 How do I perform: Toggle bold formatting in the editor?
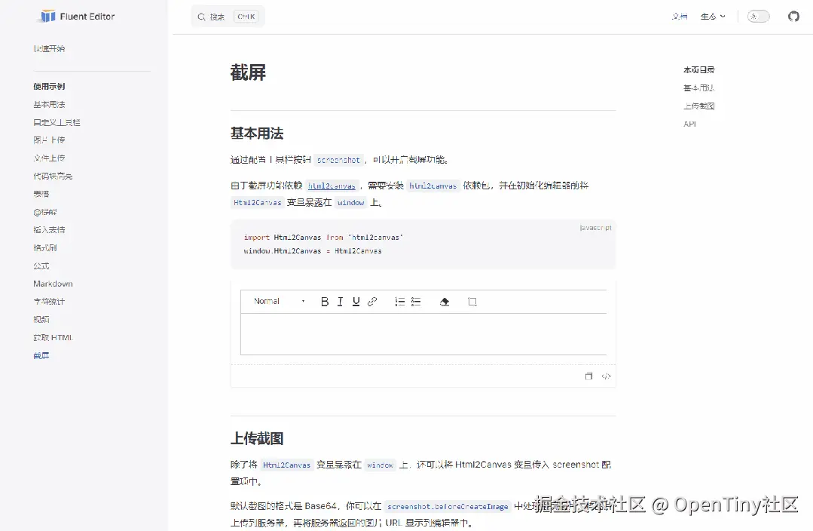324,301
